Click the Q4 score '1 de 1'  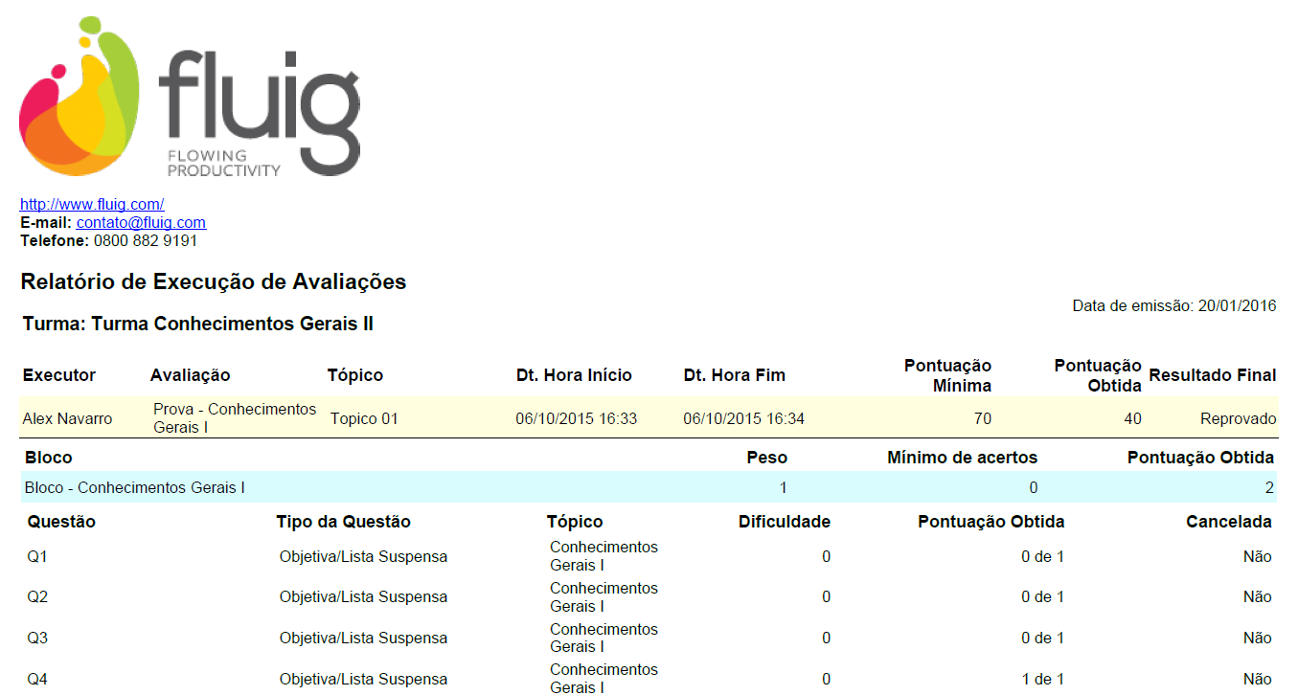pos(1042,679)
